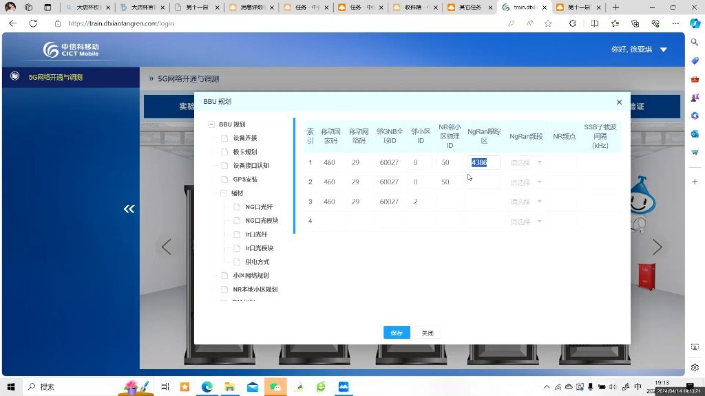This screenshot has height=396, width=705.
Task: Add a sidebar app with plus icon
Action: [695, 181]
